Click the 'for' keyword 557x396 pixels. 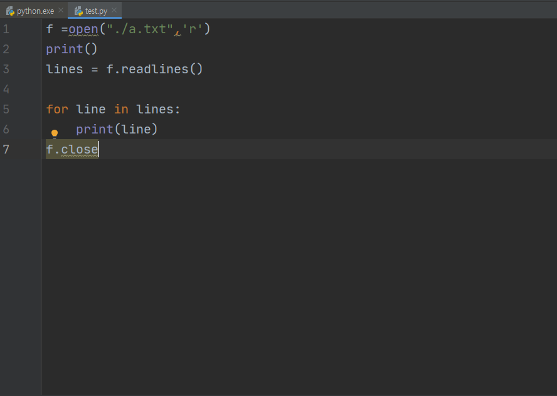click(x=57, y=109)
